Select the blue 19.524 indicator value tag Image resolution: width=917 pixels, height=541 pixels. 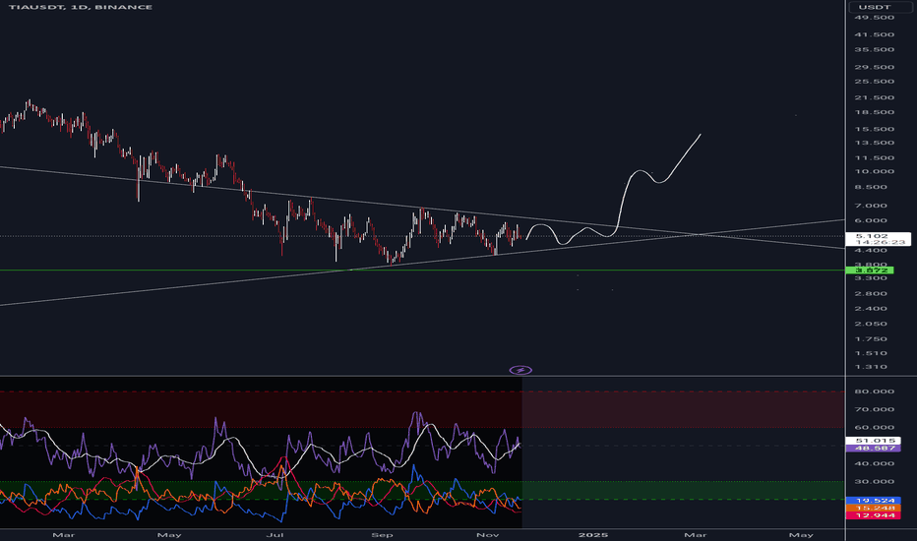(x=873, y=501)
